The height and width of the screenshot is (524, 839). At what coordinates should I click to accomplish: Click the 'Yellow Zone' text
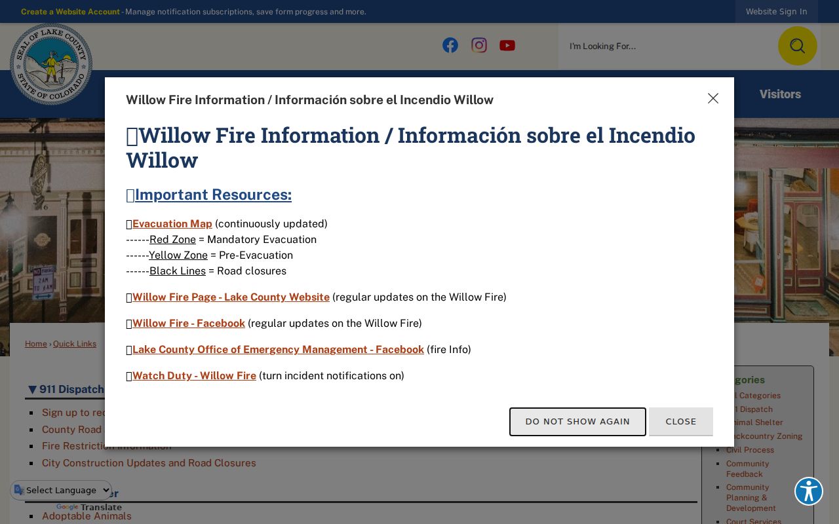click(x=178, y=255)
